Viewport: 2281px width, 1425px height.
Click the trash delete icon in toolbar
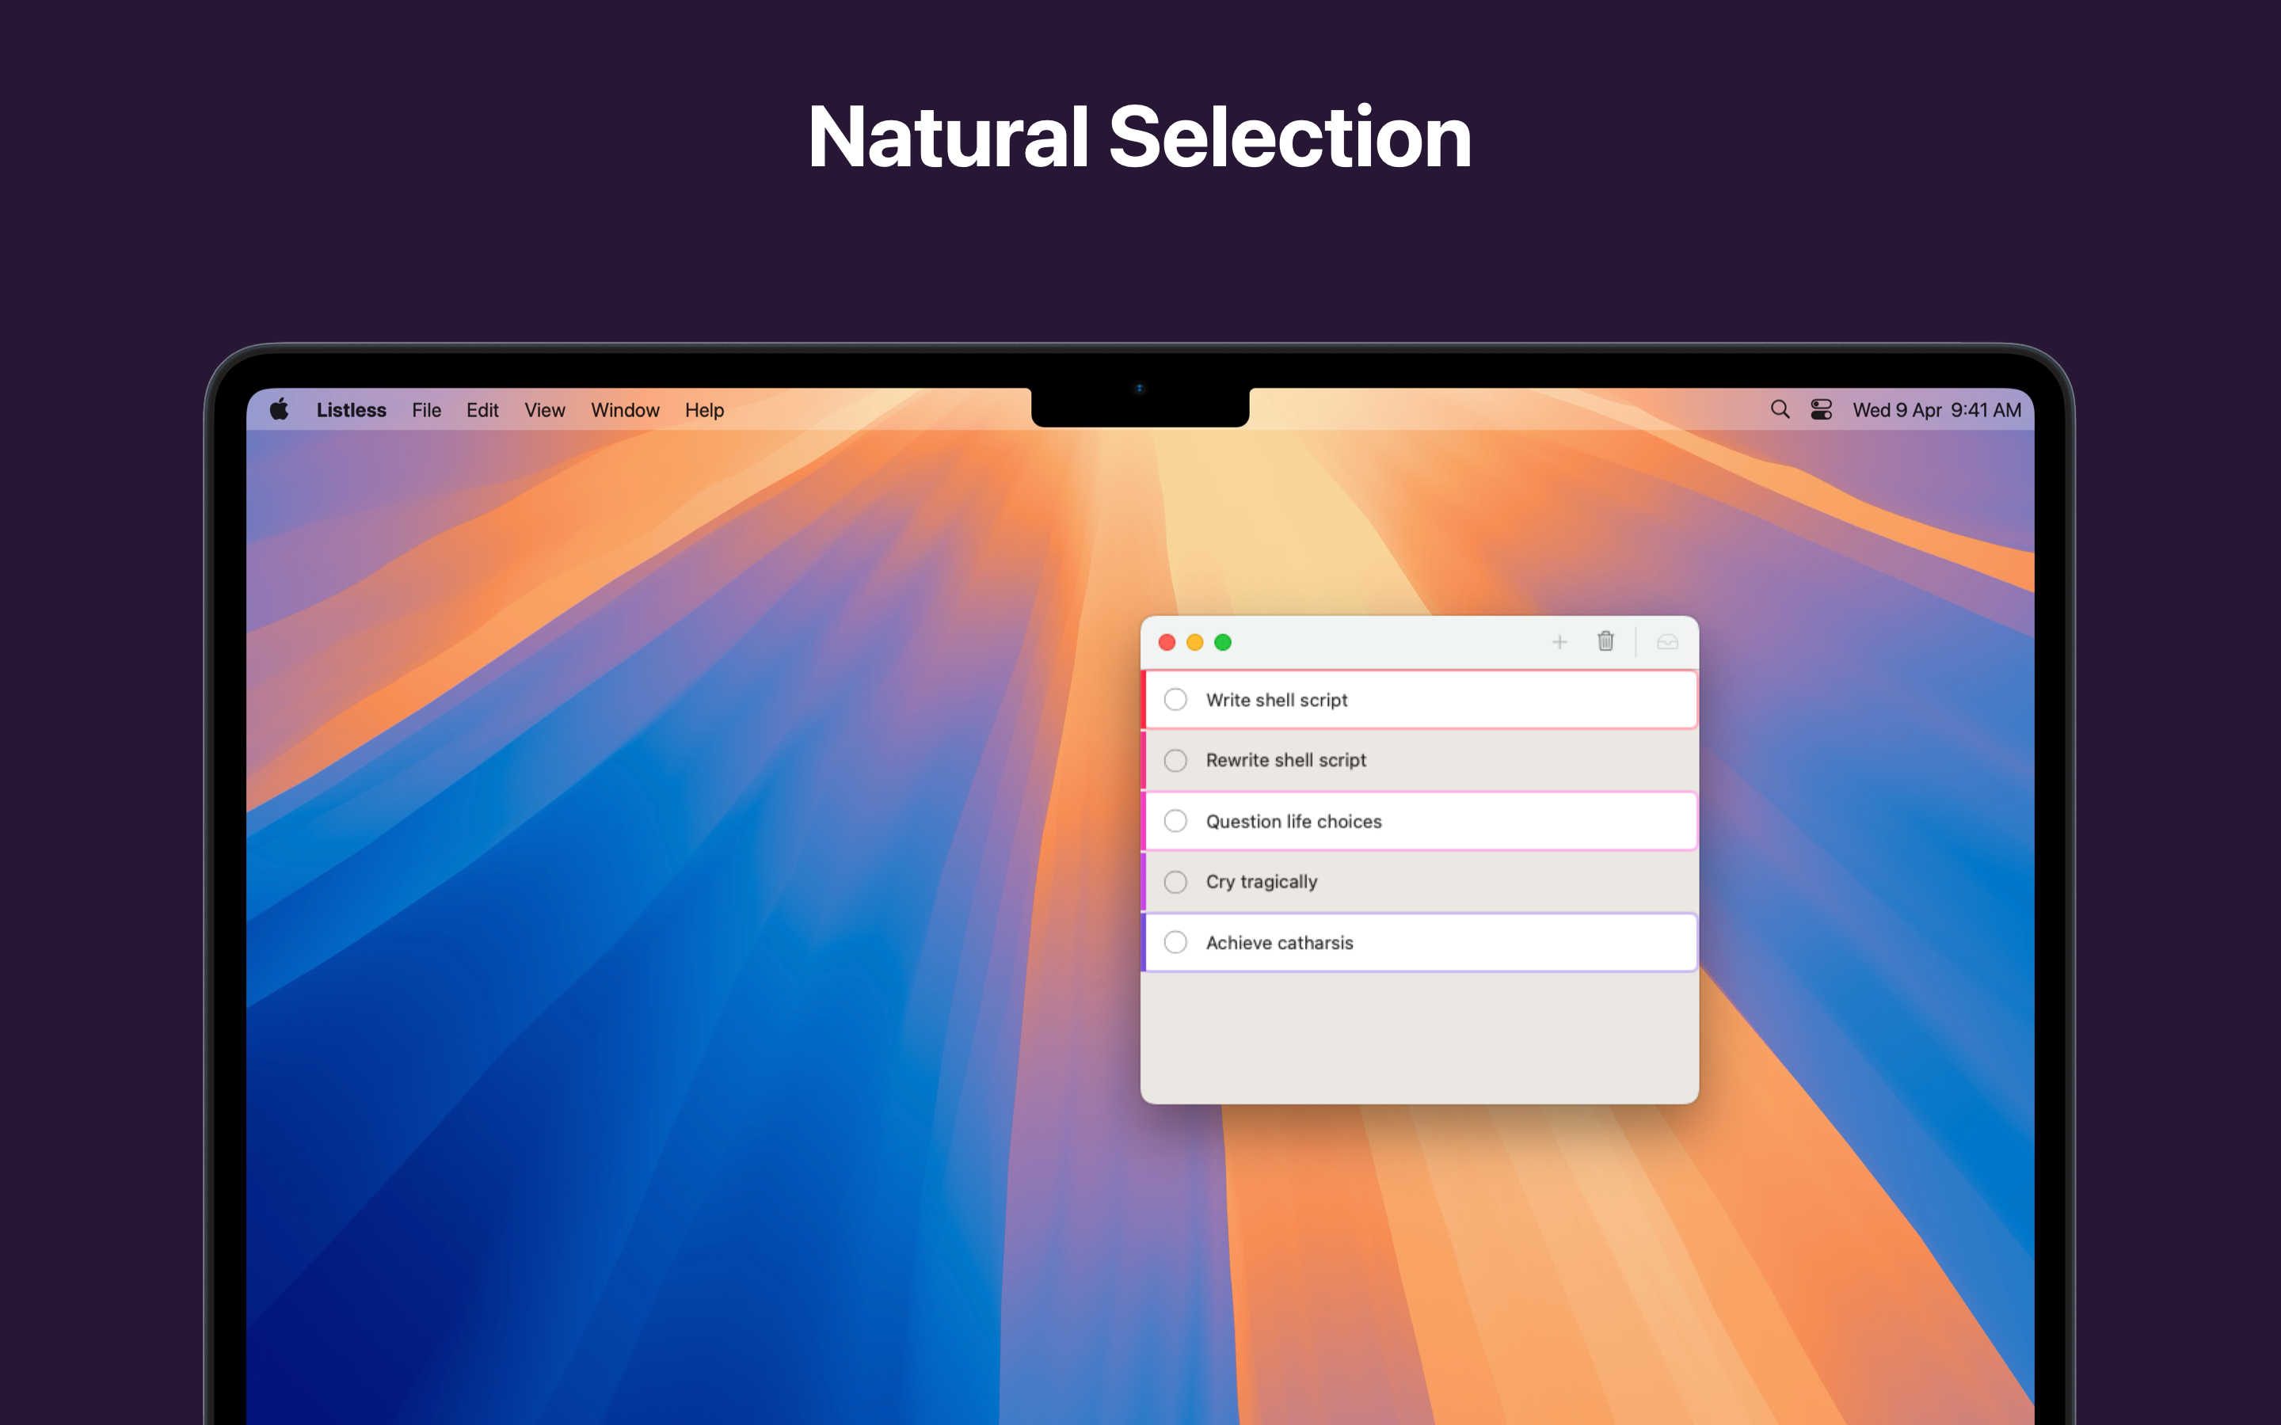(1605, 641)
